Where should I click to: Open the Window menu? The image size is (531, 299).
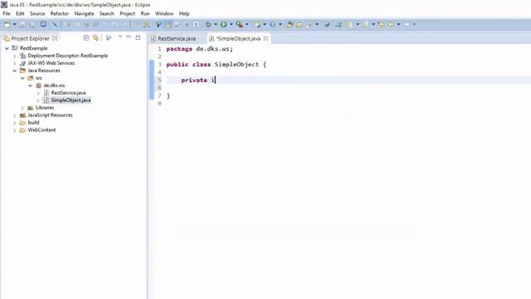coord(164,13)
